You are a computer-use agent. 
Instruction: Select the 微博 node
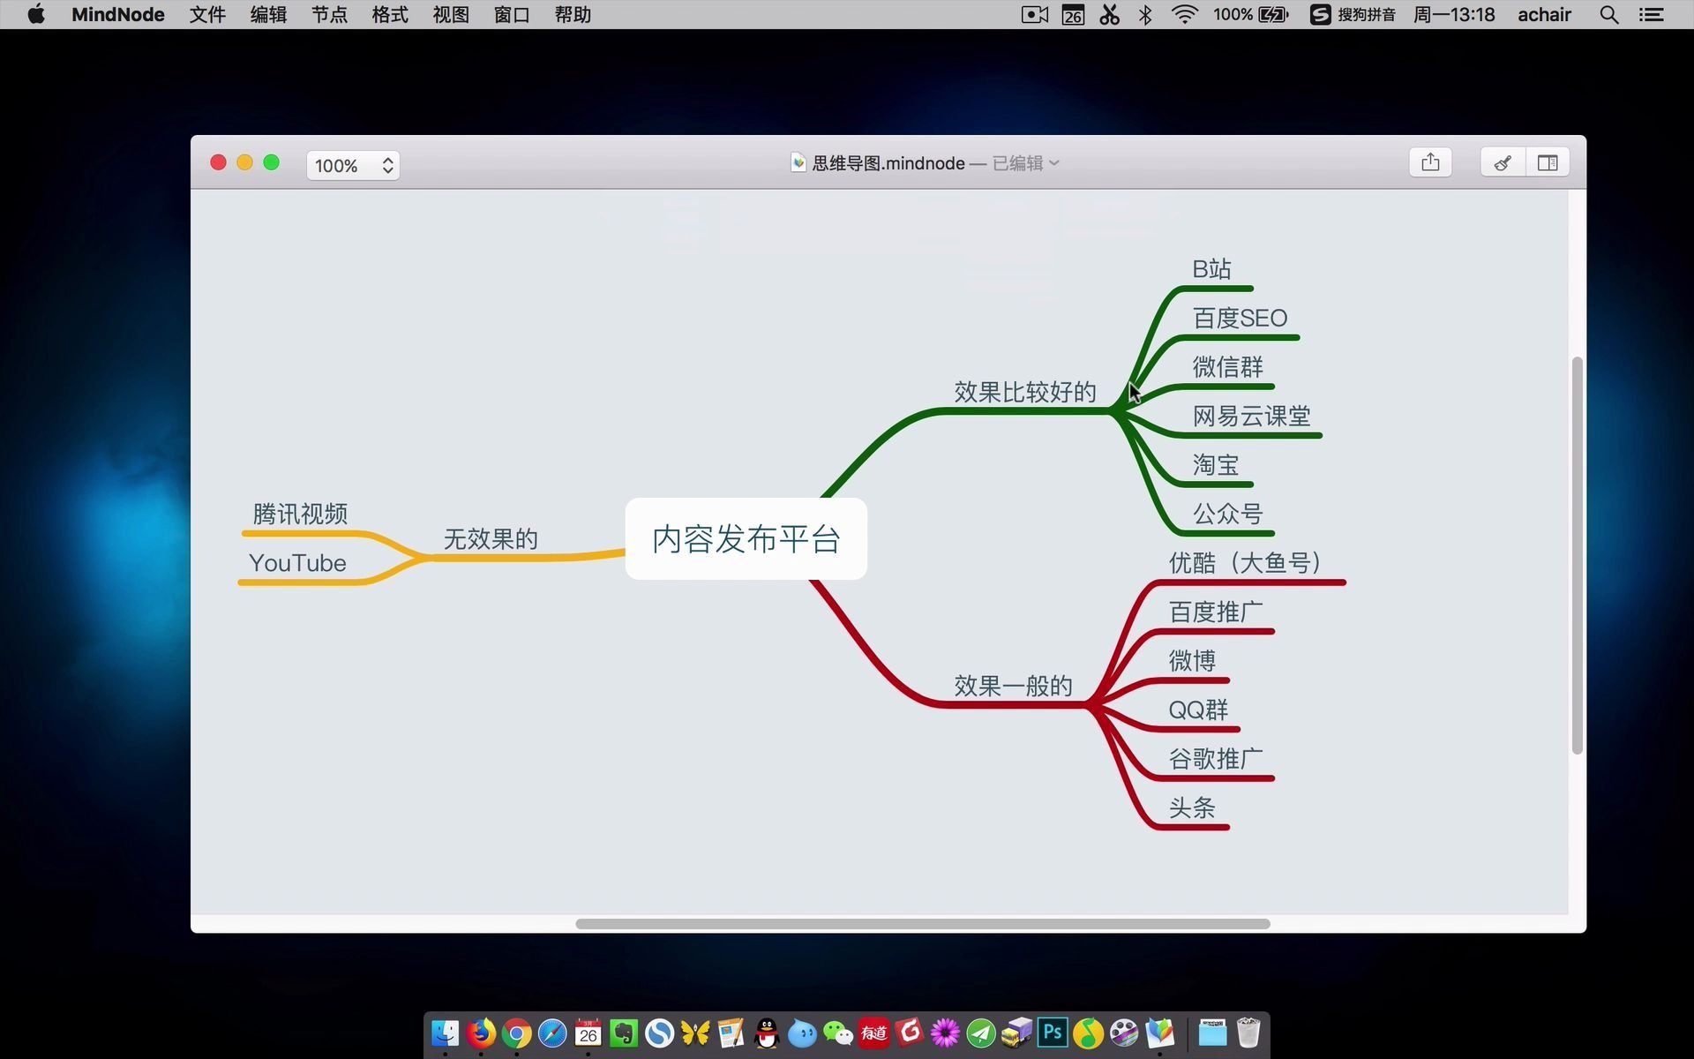1192,661
